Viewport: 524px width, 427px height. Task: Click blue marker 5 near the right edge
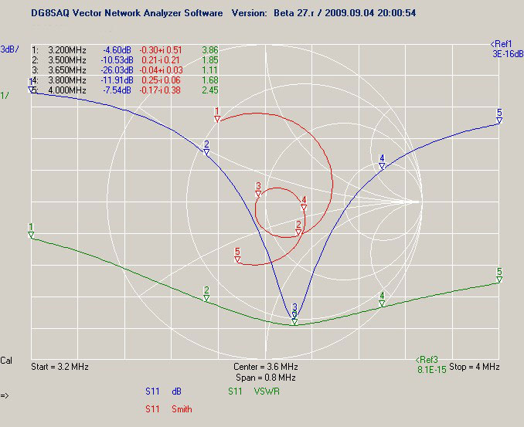[x=499, y=120]
